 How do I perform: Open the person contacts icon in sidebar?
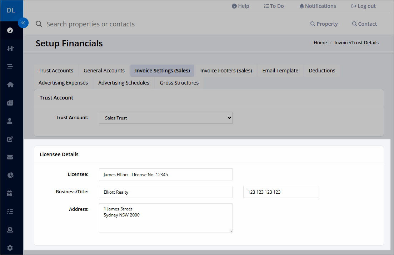10,121
